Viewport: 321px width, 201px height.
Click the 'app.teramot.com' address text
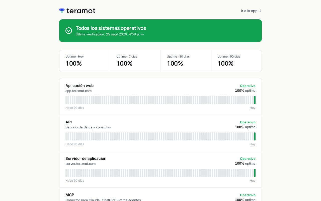click(78, 91)
